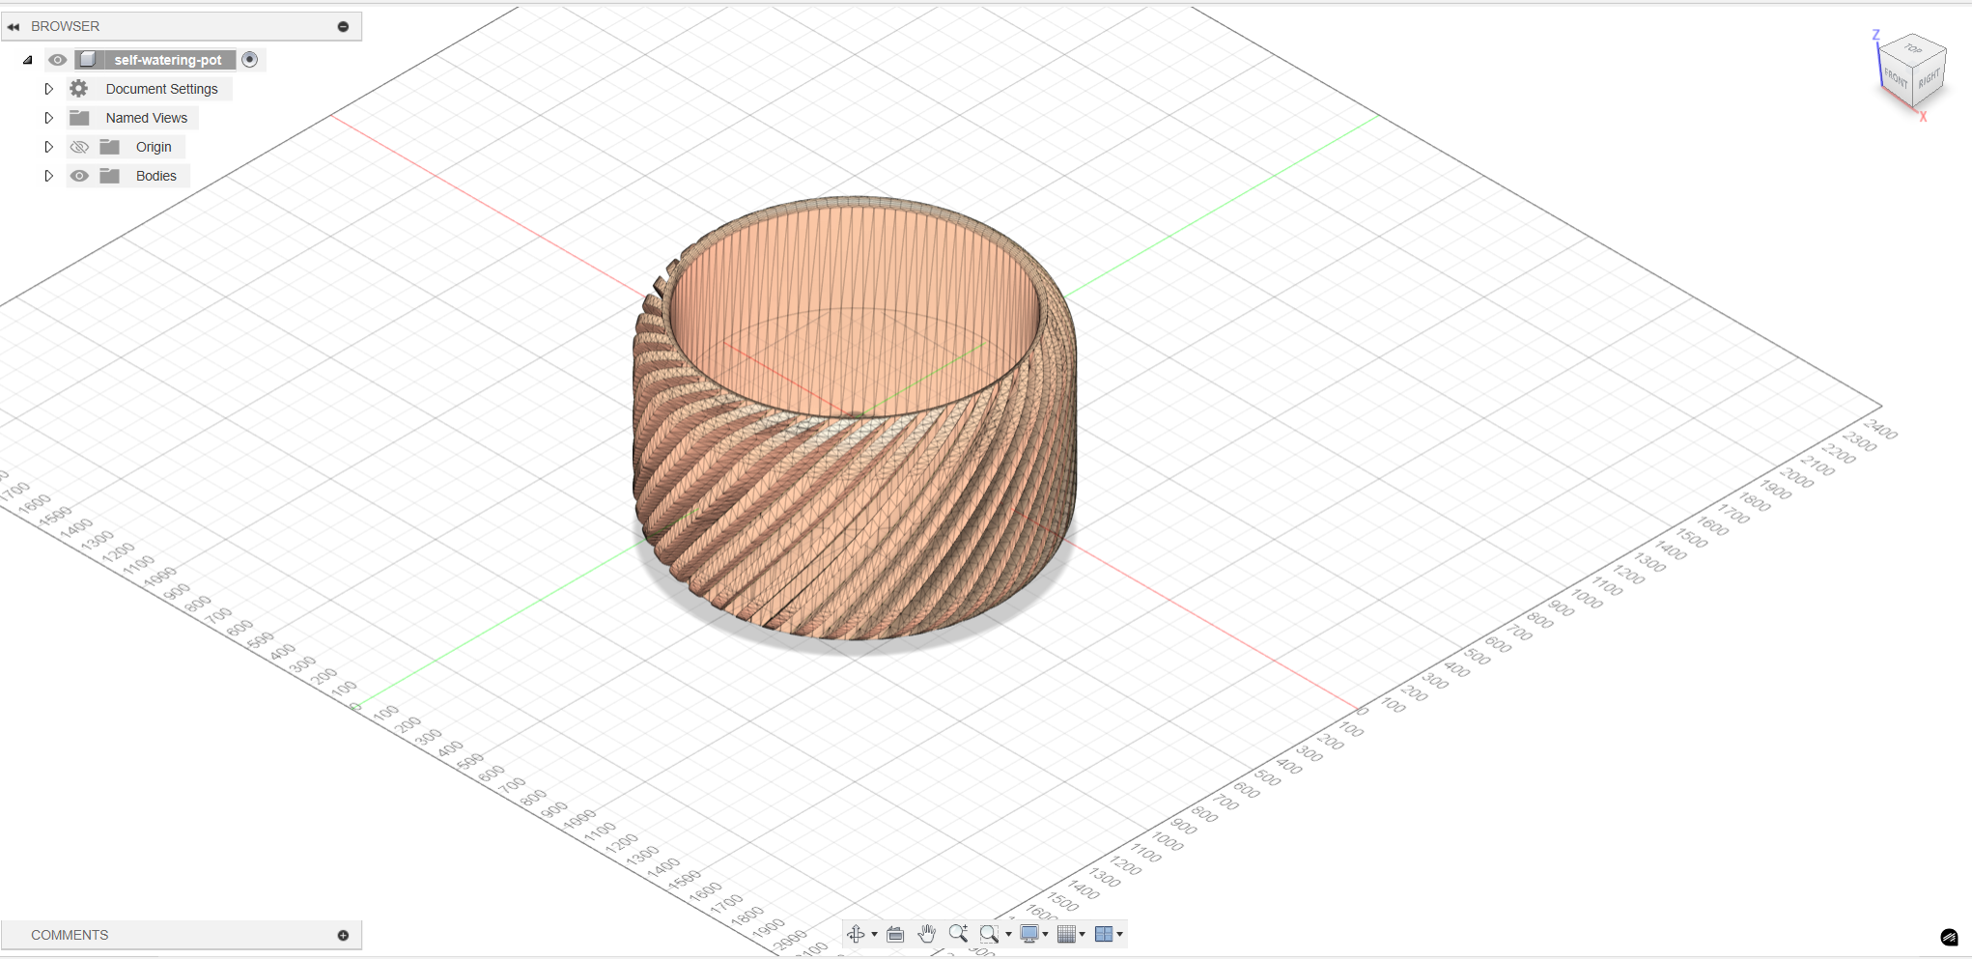Expand the Comments panel plus button
1972x959 pixels.
coord(343,935)
